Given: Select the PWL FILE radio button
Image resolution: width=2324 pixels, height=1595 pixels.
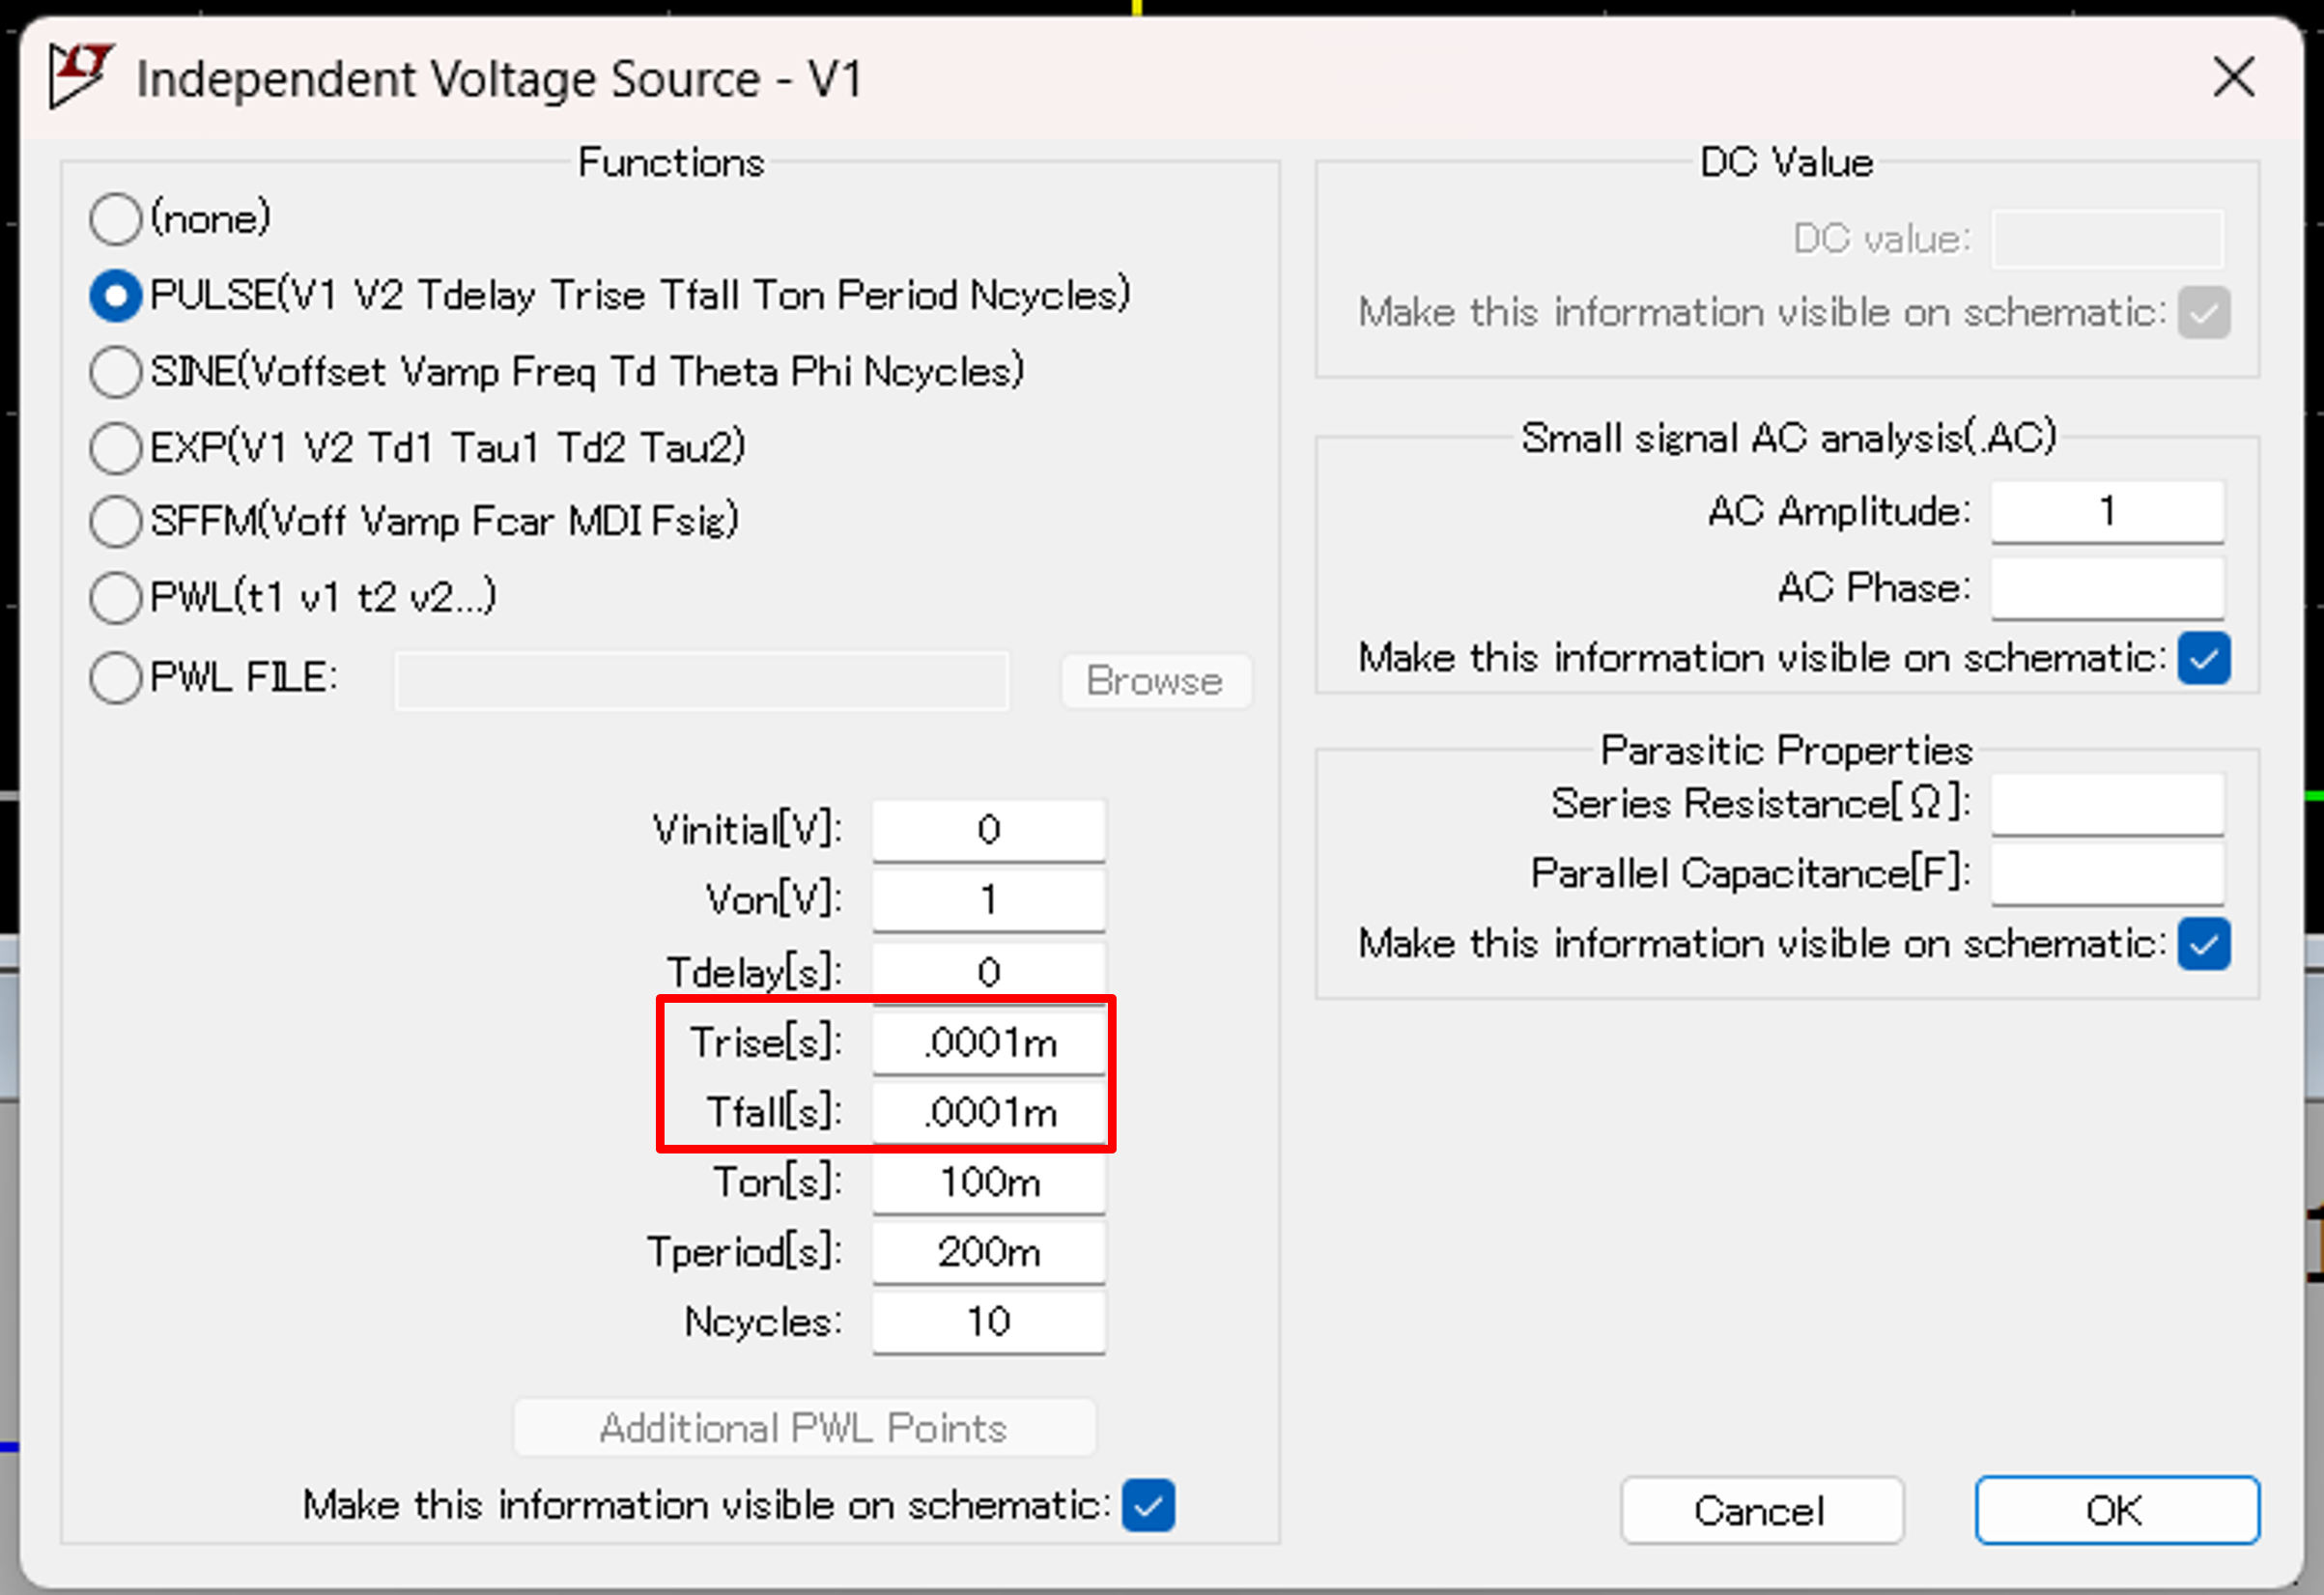Looking at the screenshot, I should coord(116,678).
